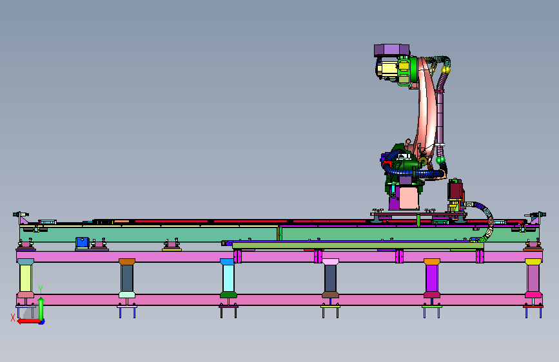Select the slate gray second support column

(x=127, y=278)
